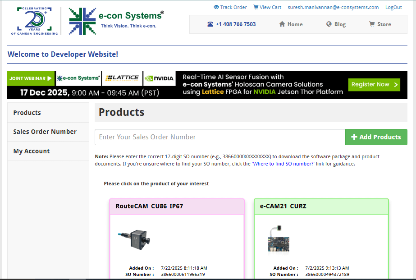Click the date 7/2/2025 9:13:13 AM
The width and height of the screenshot is (416, 280).
coord(327,268)
